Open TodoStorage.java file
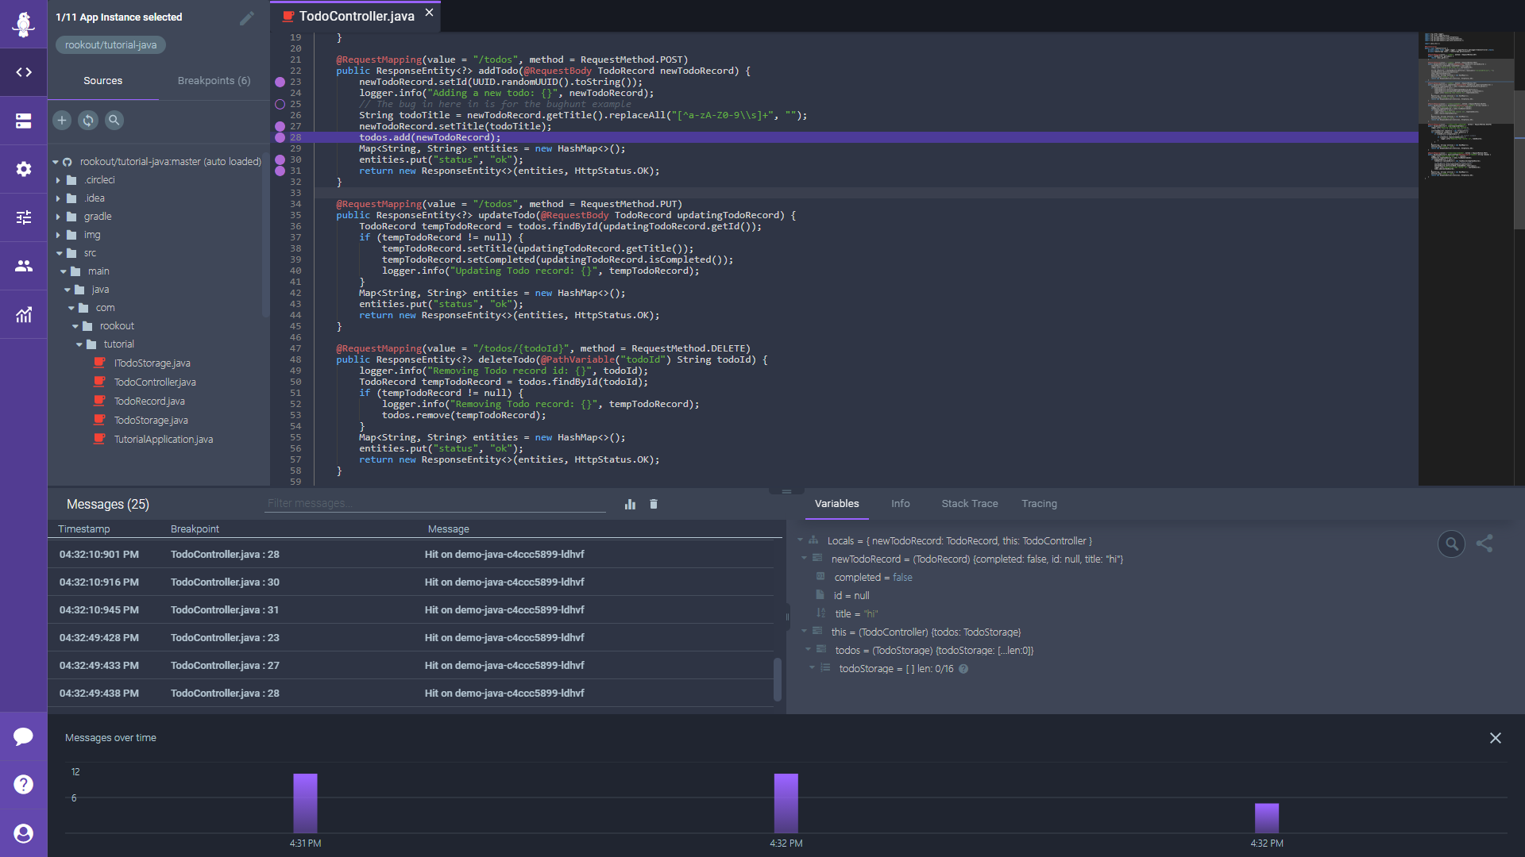Viewport: 1525px width, 857px height. coord(151,421)
